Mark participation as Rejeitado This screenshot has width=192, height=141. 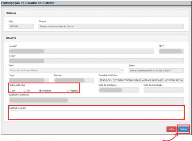68,91
